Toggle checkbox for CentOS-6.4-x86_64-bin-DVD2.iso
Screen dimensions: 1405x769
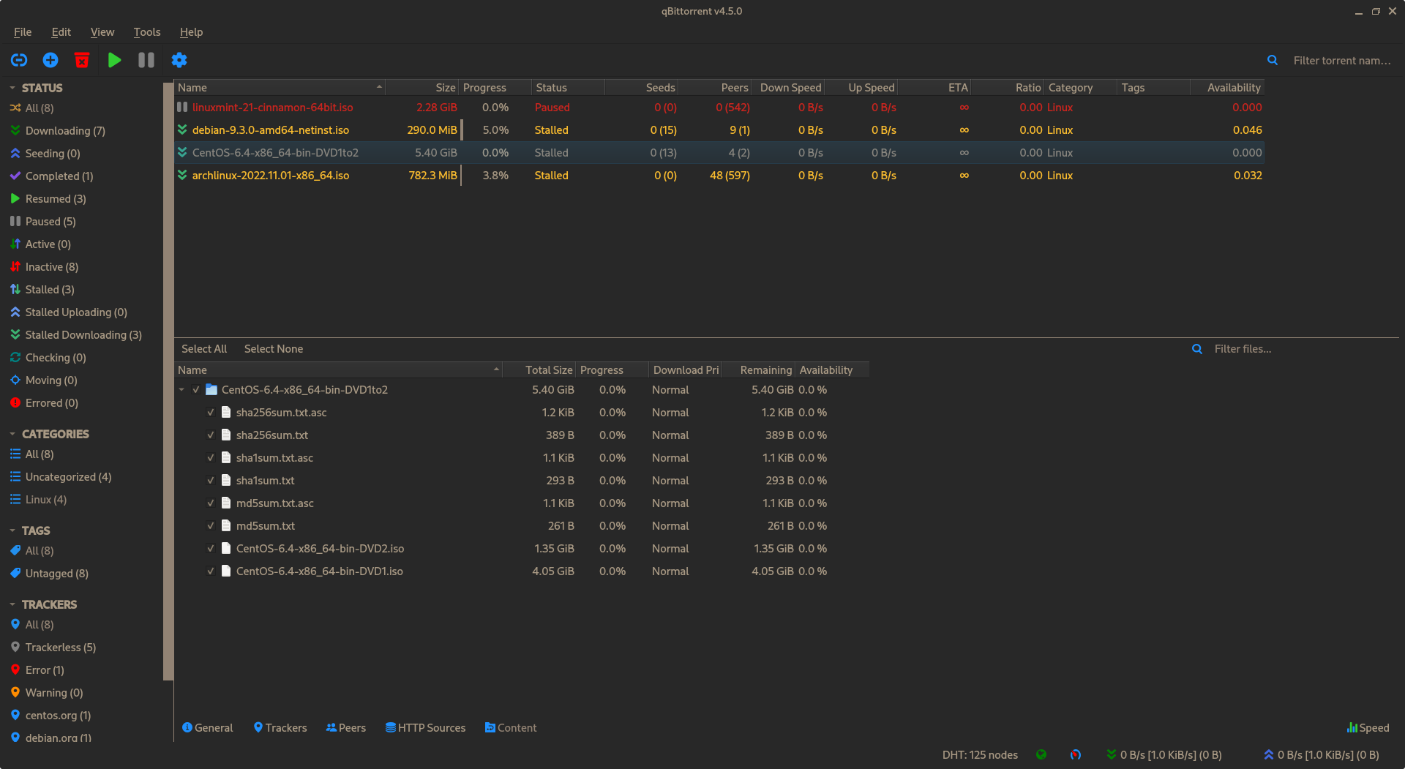point(211,548)
